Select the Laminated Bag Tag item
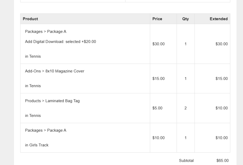Viewport: 243px width, 165px height. point(52,101)
